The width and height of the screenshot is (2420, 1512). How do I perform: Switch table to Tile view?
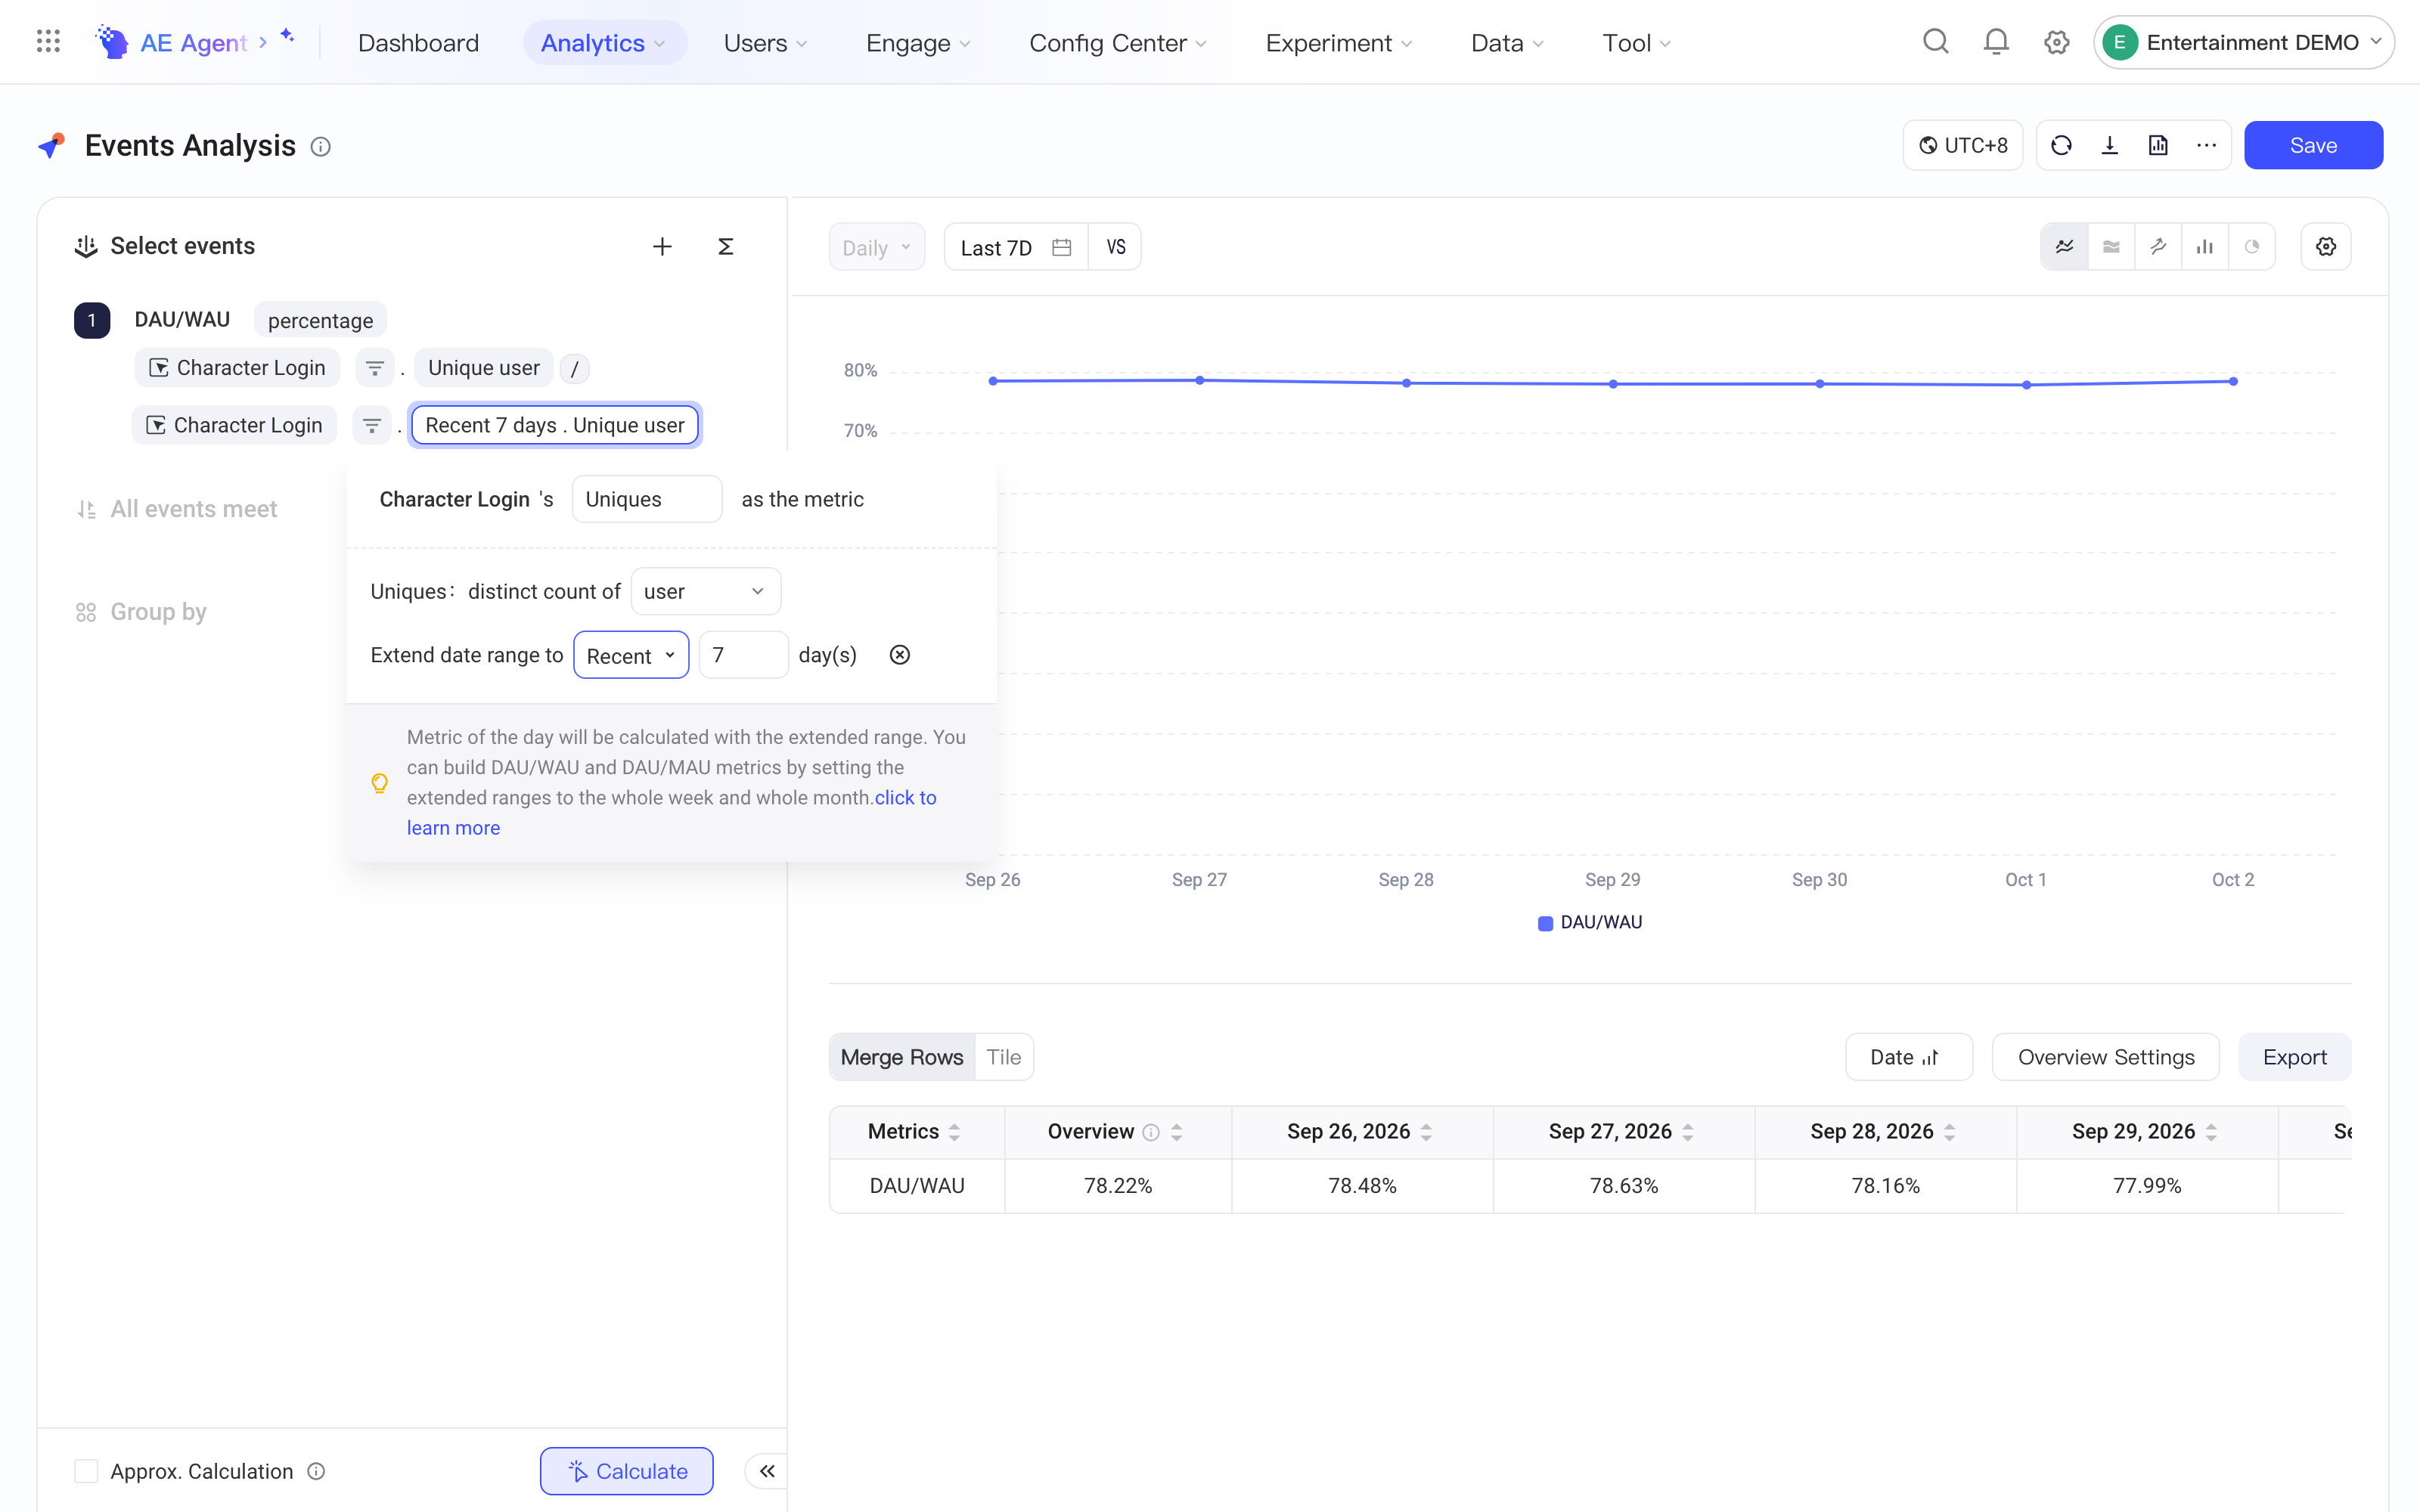(1004, 1057)
